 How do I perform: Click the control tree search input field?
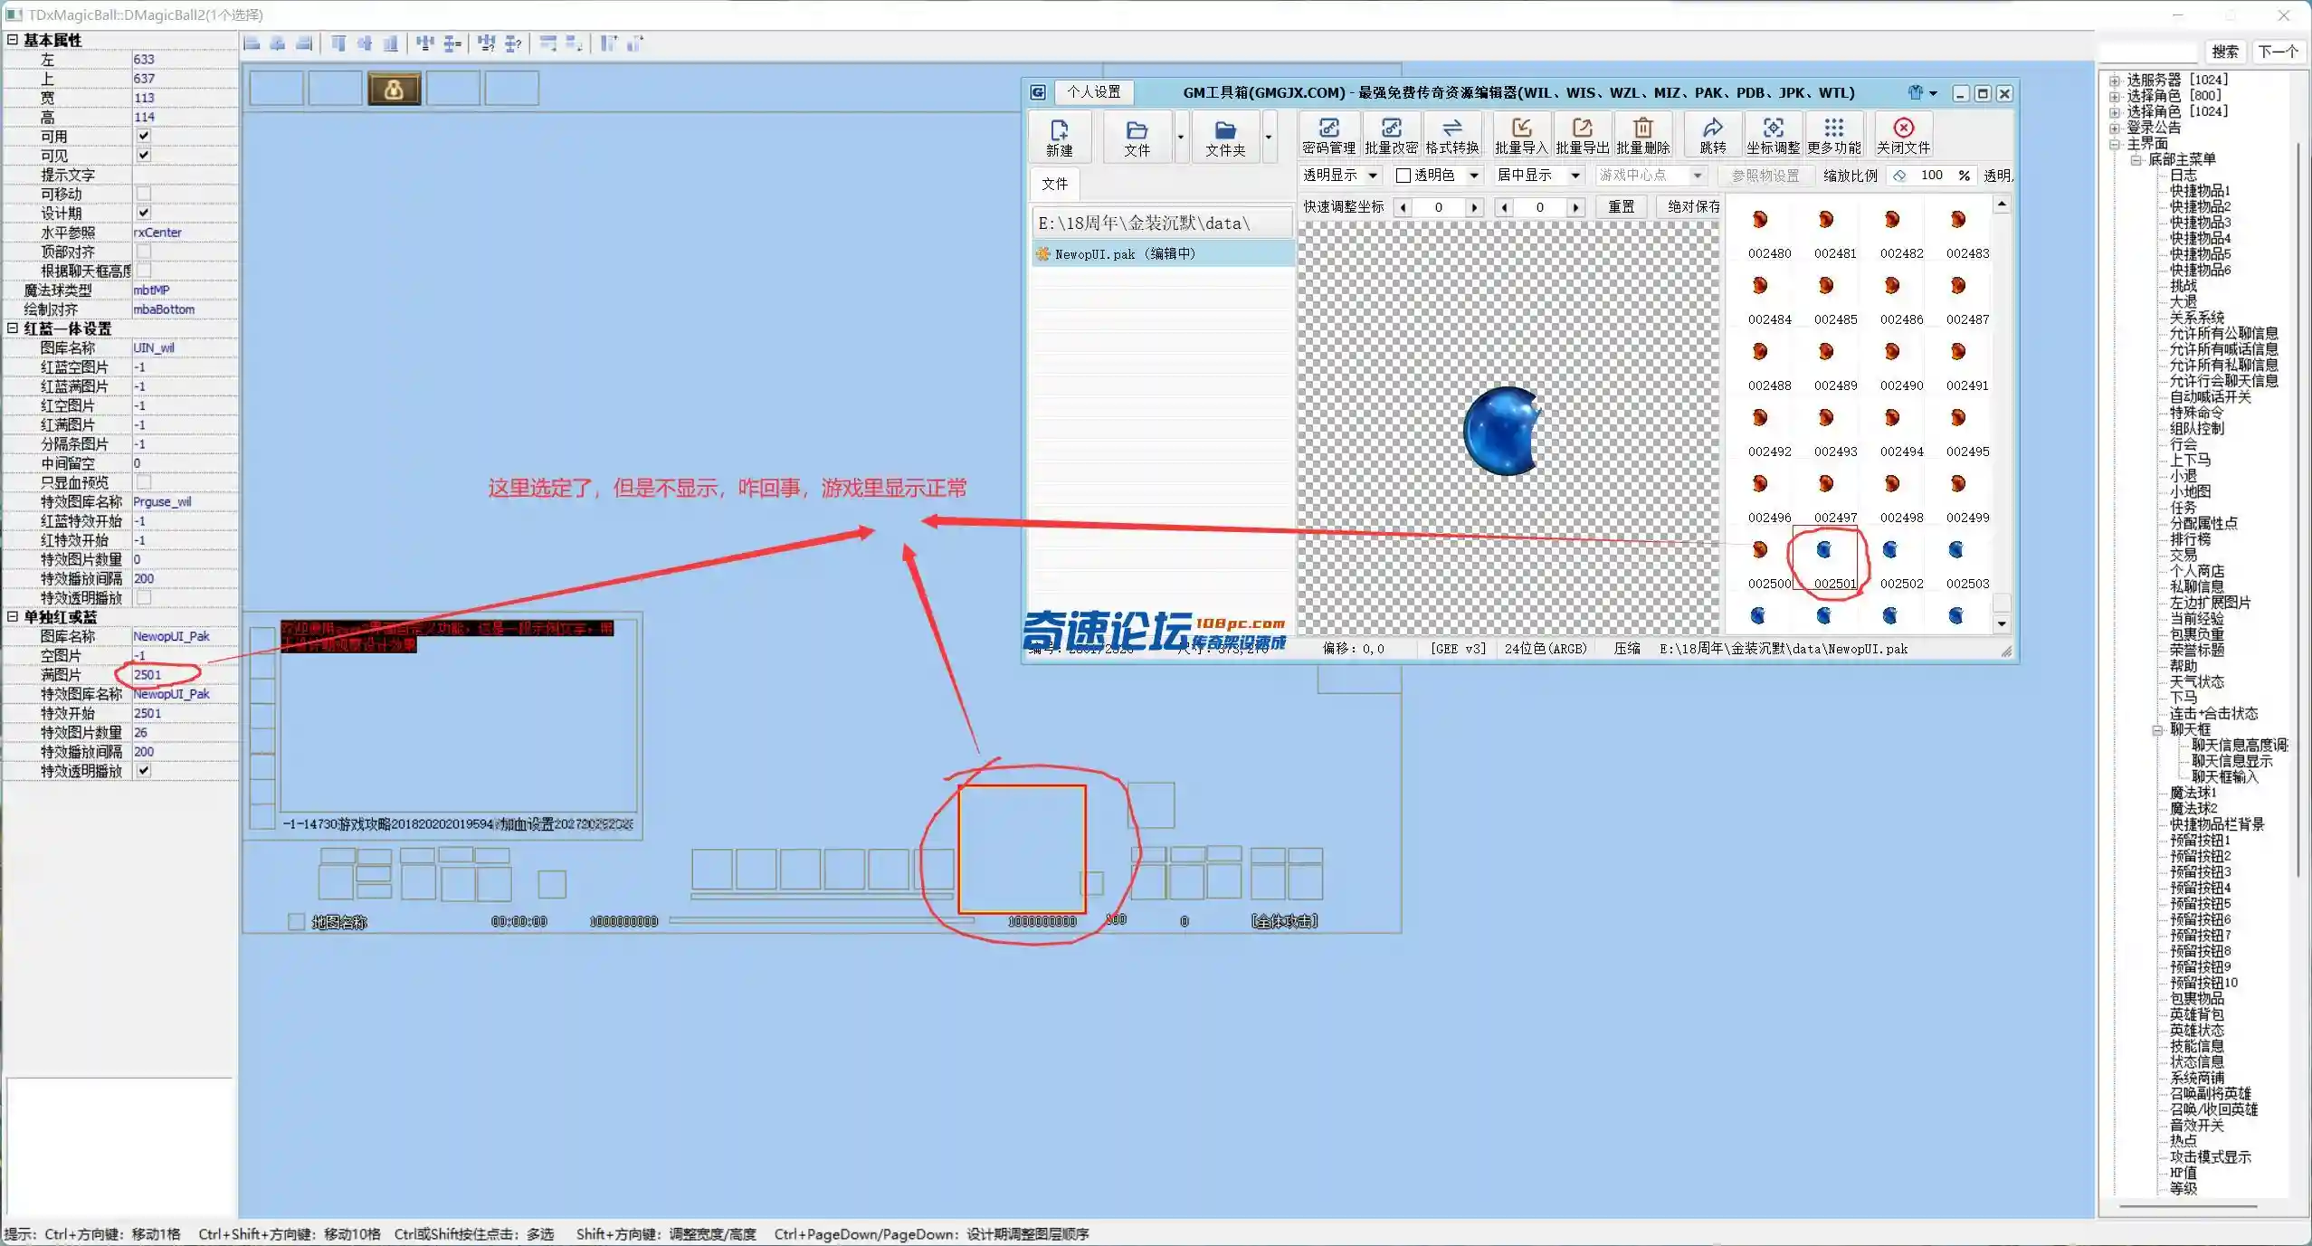pyautogui.click(x=2148, y=52)
